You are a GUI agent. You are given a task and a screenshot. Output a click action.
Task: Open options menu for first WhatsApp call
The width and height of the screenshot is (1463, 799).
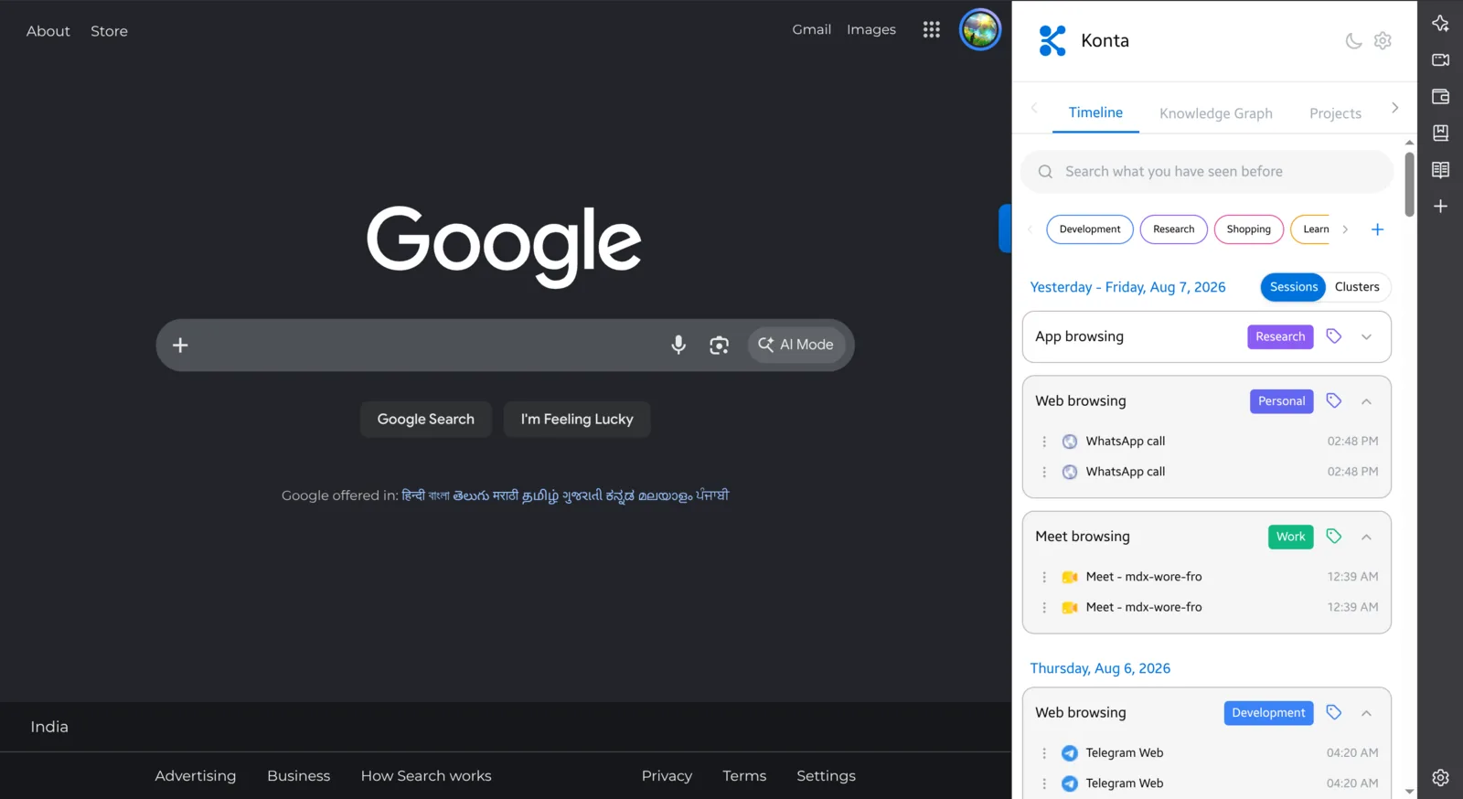tap(1044, 442)
